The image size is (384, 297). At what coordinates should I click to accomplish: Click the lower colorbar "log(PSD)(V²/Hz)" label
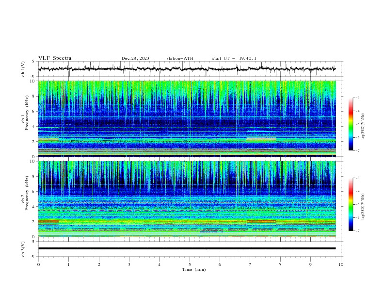coord(363,207)
